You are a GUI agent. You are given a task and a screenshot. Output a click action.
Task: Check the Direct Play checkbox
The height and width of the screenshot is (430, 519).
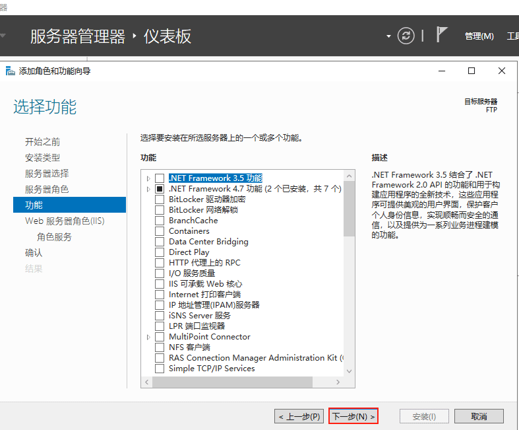click(160, 252)
